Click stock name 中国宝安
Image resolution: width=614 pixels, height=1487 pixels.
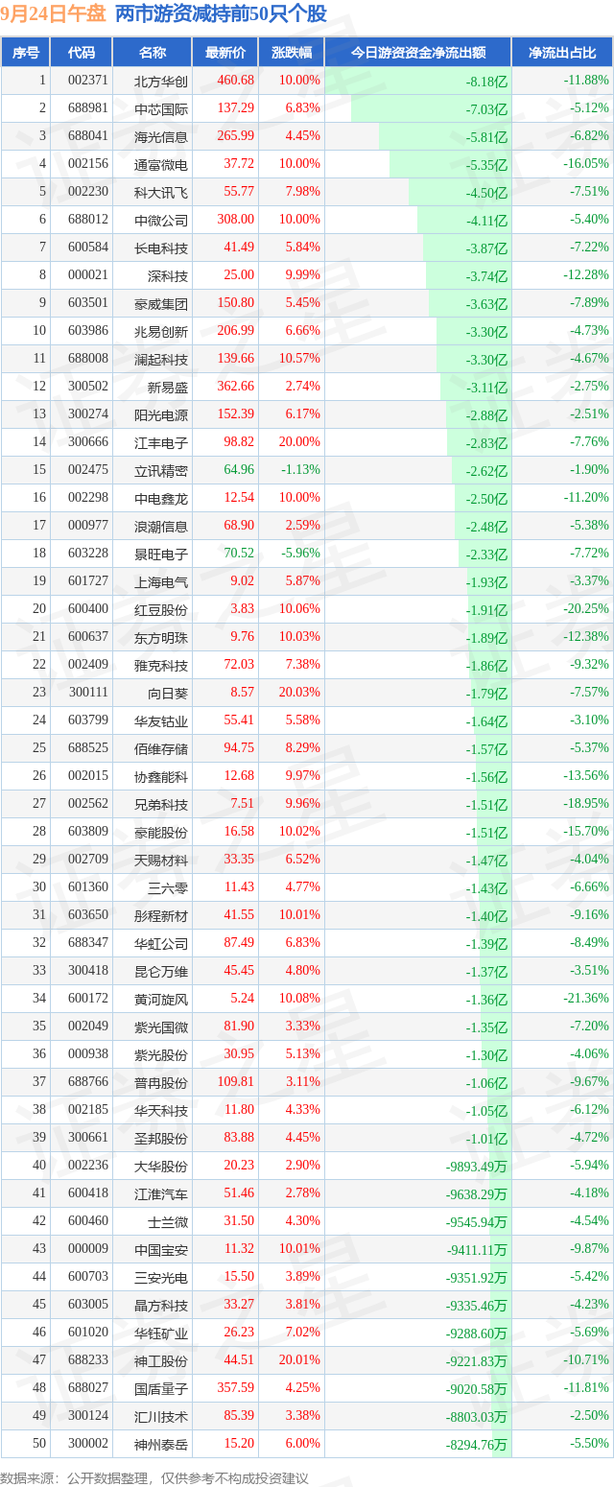pyautogui.click(x=162, y=1249)
